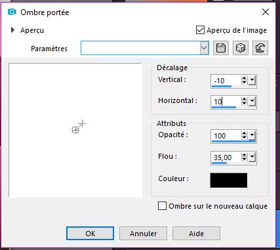
Task: Click into the Horizontal offset input field
Action: click(x=226, y=102)
